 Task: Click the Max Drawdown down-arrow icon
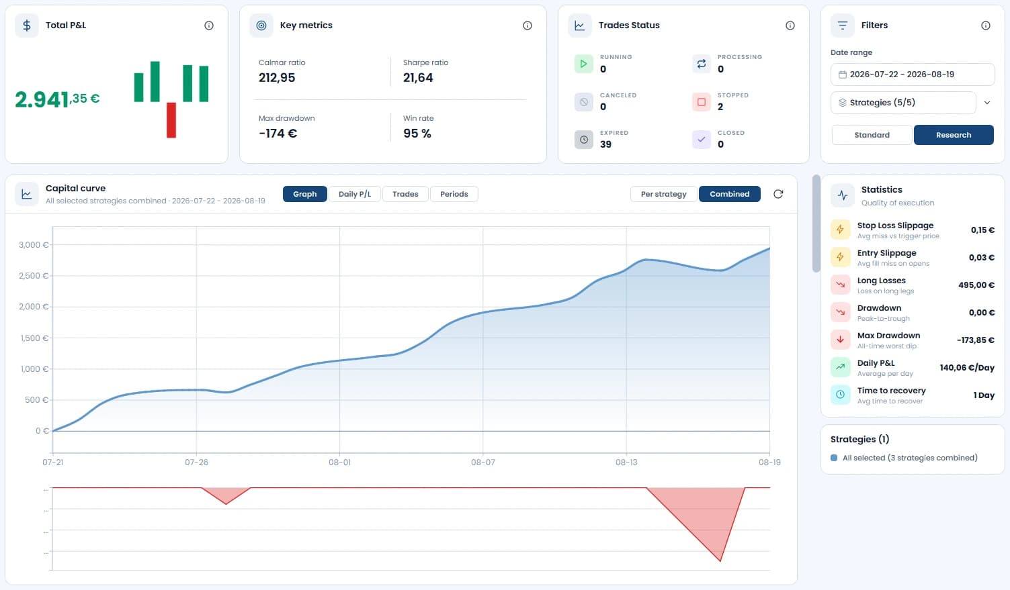pyautogui.click(x=840, y=340)
